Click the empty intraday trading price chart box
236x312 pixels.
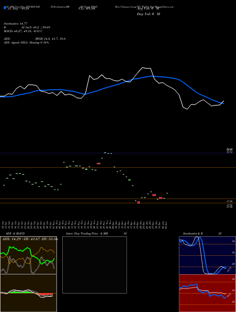94,265
